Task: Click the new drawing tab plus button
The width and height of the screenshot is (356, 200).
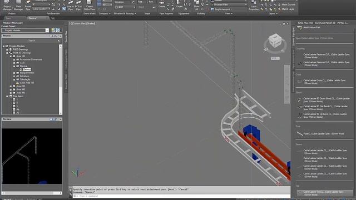Action: click(x=53, y=18)
